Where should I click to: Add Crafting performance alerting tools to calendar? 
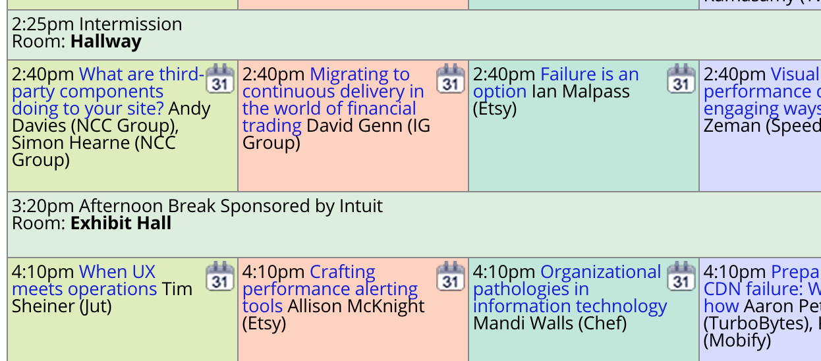click(x=451, y=276)
